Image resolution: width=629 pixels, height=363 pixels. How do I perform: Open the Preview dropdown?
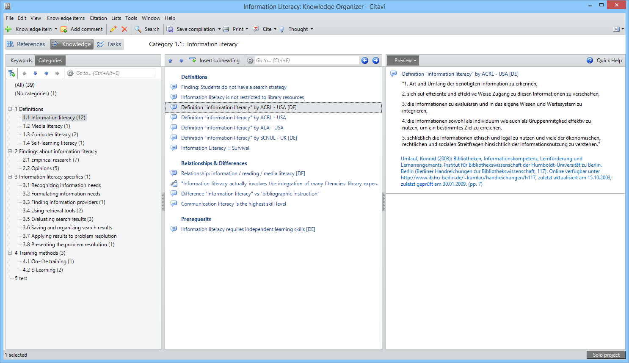[x=403, y=60]
